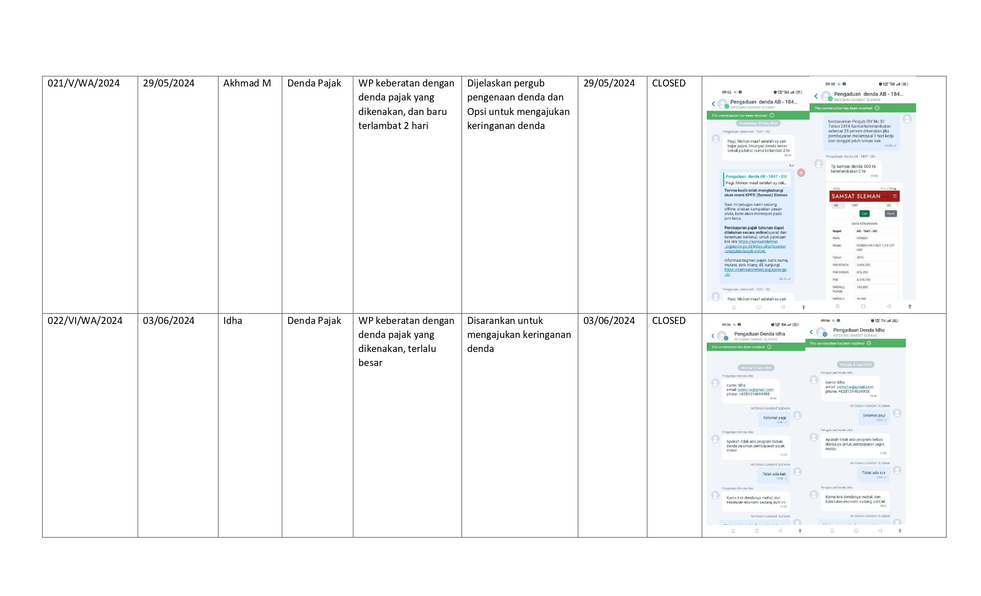Click 'PKB DENDA' value 874,200
The image size is (981, 596).
862,272
